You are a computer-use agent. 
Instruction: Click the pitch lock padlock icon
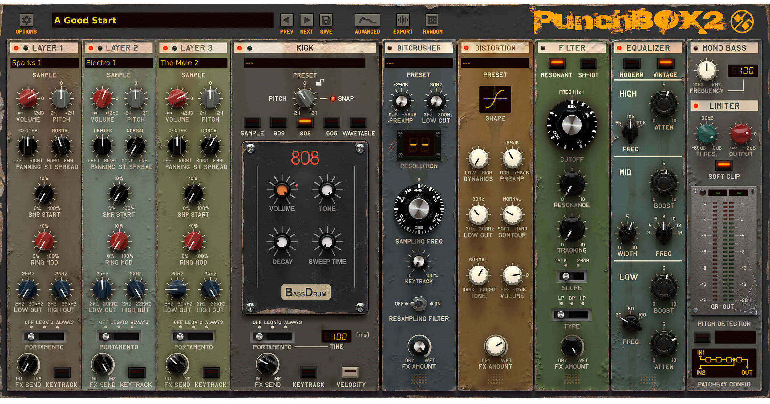tap(320, 82)
